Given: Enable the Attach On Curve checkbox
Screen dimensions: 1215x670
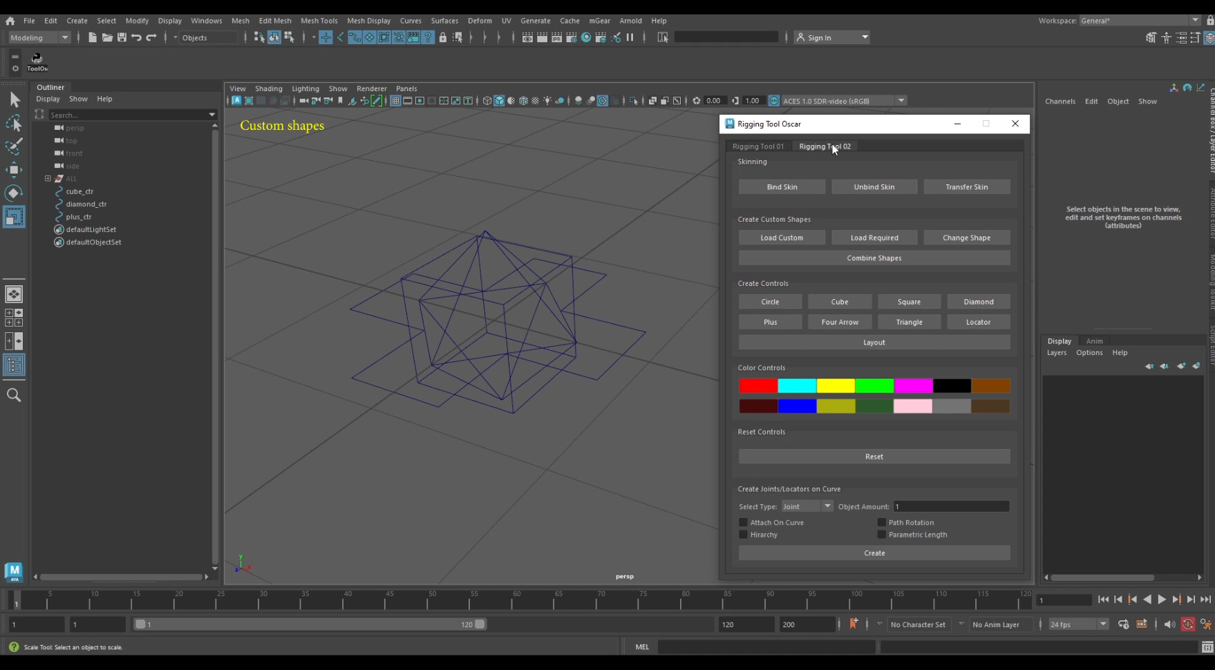Looking at the screenshot, I should pyautogui.click(x=743, y=522).
